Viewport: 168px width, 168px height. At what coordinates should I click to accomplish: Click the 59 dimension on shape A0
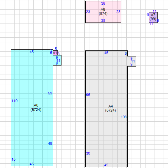(50, 93)
